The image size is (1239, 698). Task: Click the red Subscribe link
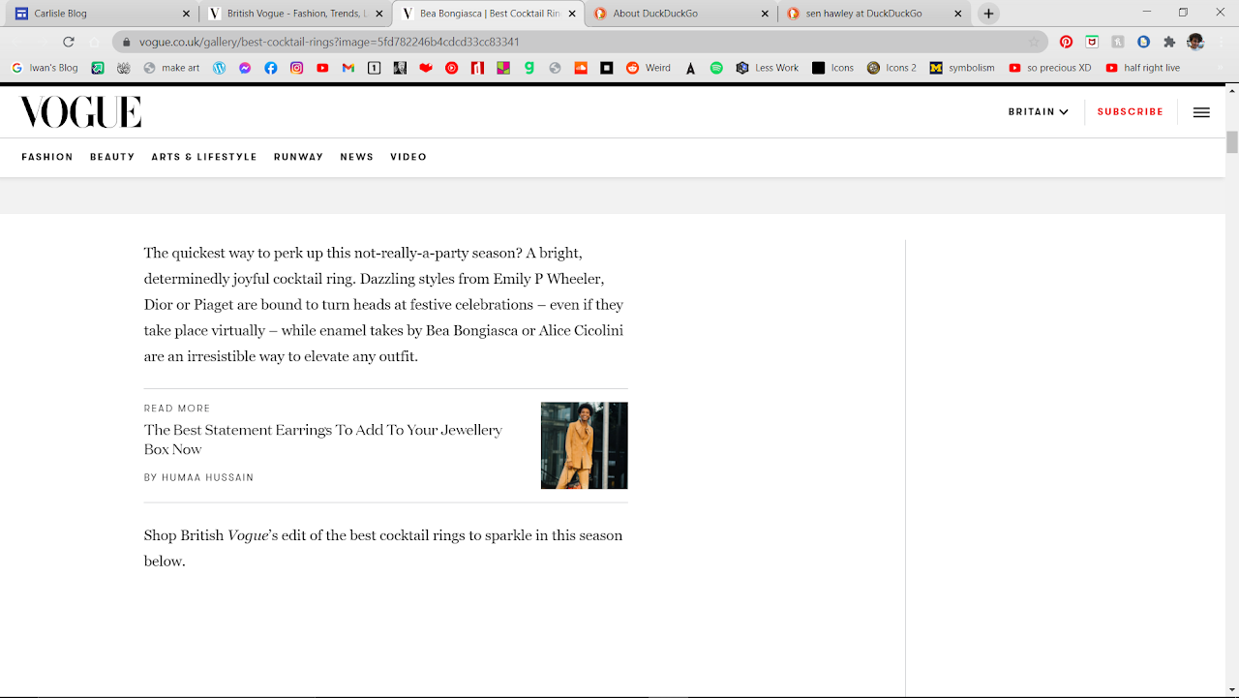[1130, 112]
